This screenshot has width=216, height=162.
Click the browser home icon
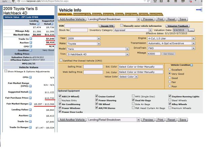pyautogui.click(x=175, y=1)
